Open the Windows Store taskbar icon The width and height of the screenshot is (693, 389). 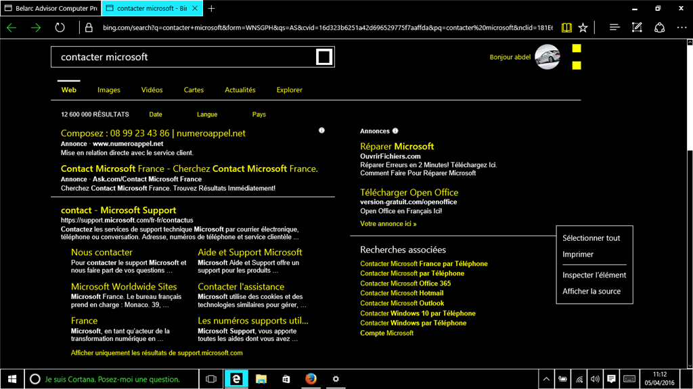click(x=286, y=379)
